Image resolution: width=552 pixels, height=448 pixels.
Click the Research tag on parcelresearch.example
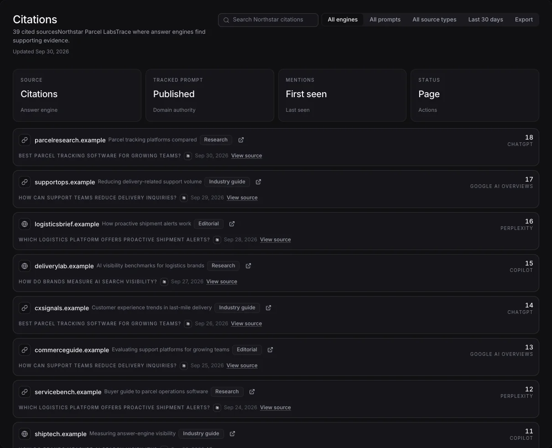tap(216, 140)
